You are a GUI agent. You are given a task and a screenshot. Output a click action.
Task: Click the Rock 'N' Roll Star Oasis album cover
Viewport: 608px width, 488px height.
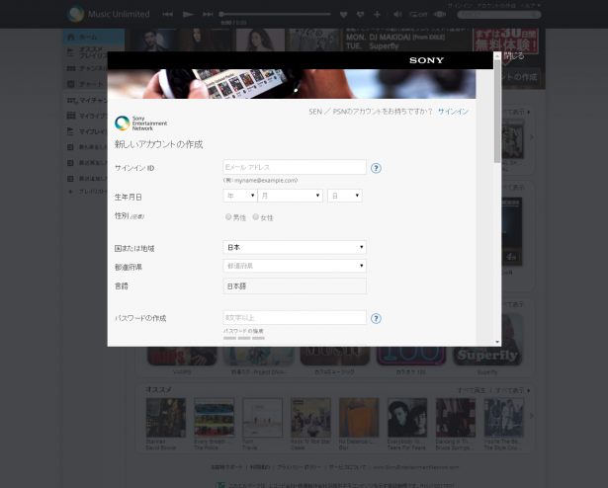(310, 418)
